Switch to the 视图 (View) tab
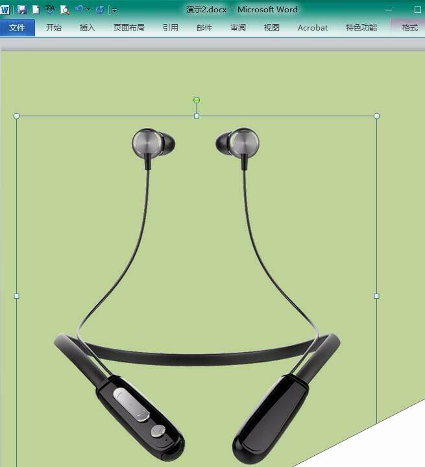 coord(272,28)
